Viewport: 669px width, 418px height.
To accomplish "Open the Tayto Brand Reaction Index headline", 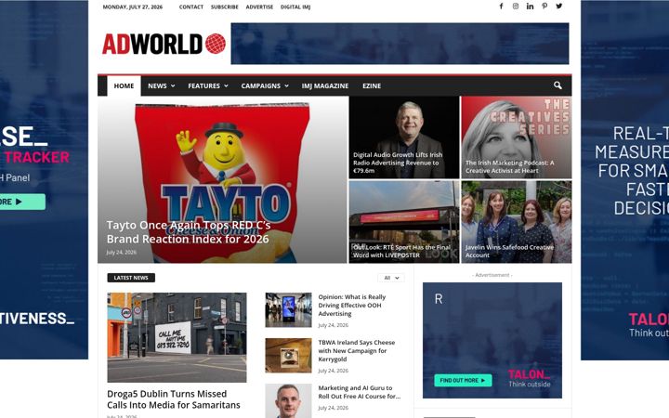I will click(x=189, y=231).
